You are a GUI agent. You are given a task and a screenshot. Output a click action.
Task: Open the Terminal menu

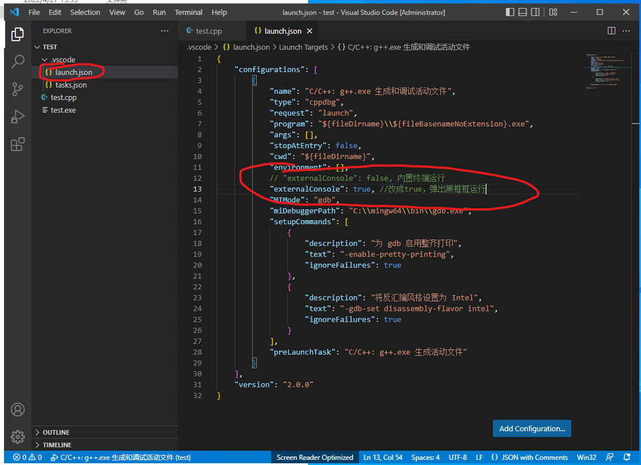188,12
